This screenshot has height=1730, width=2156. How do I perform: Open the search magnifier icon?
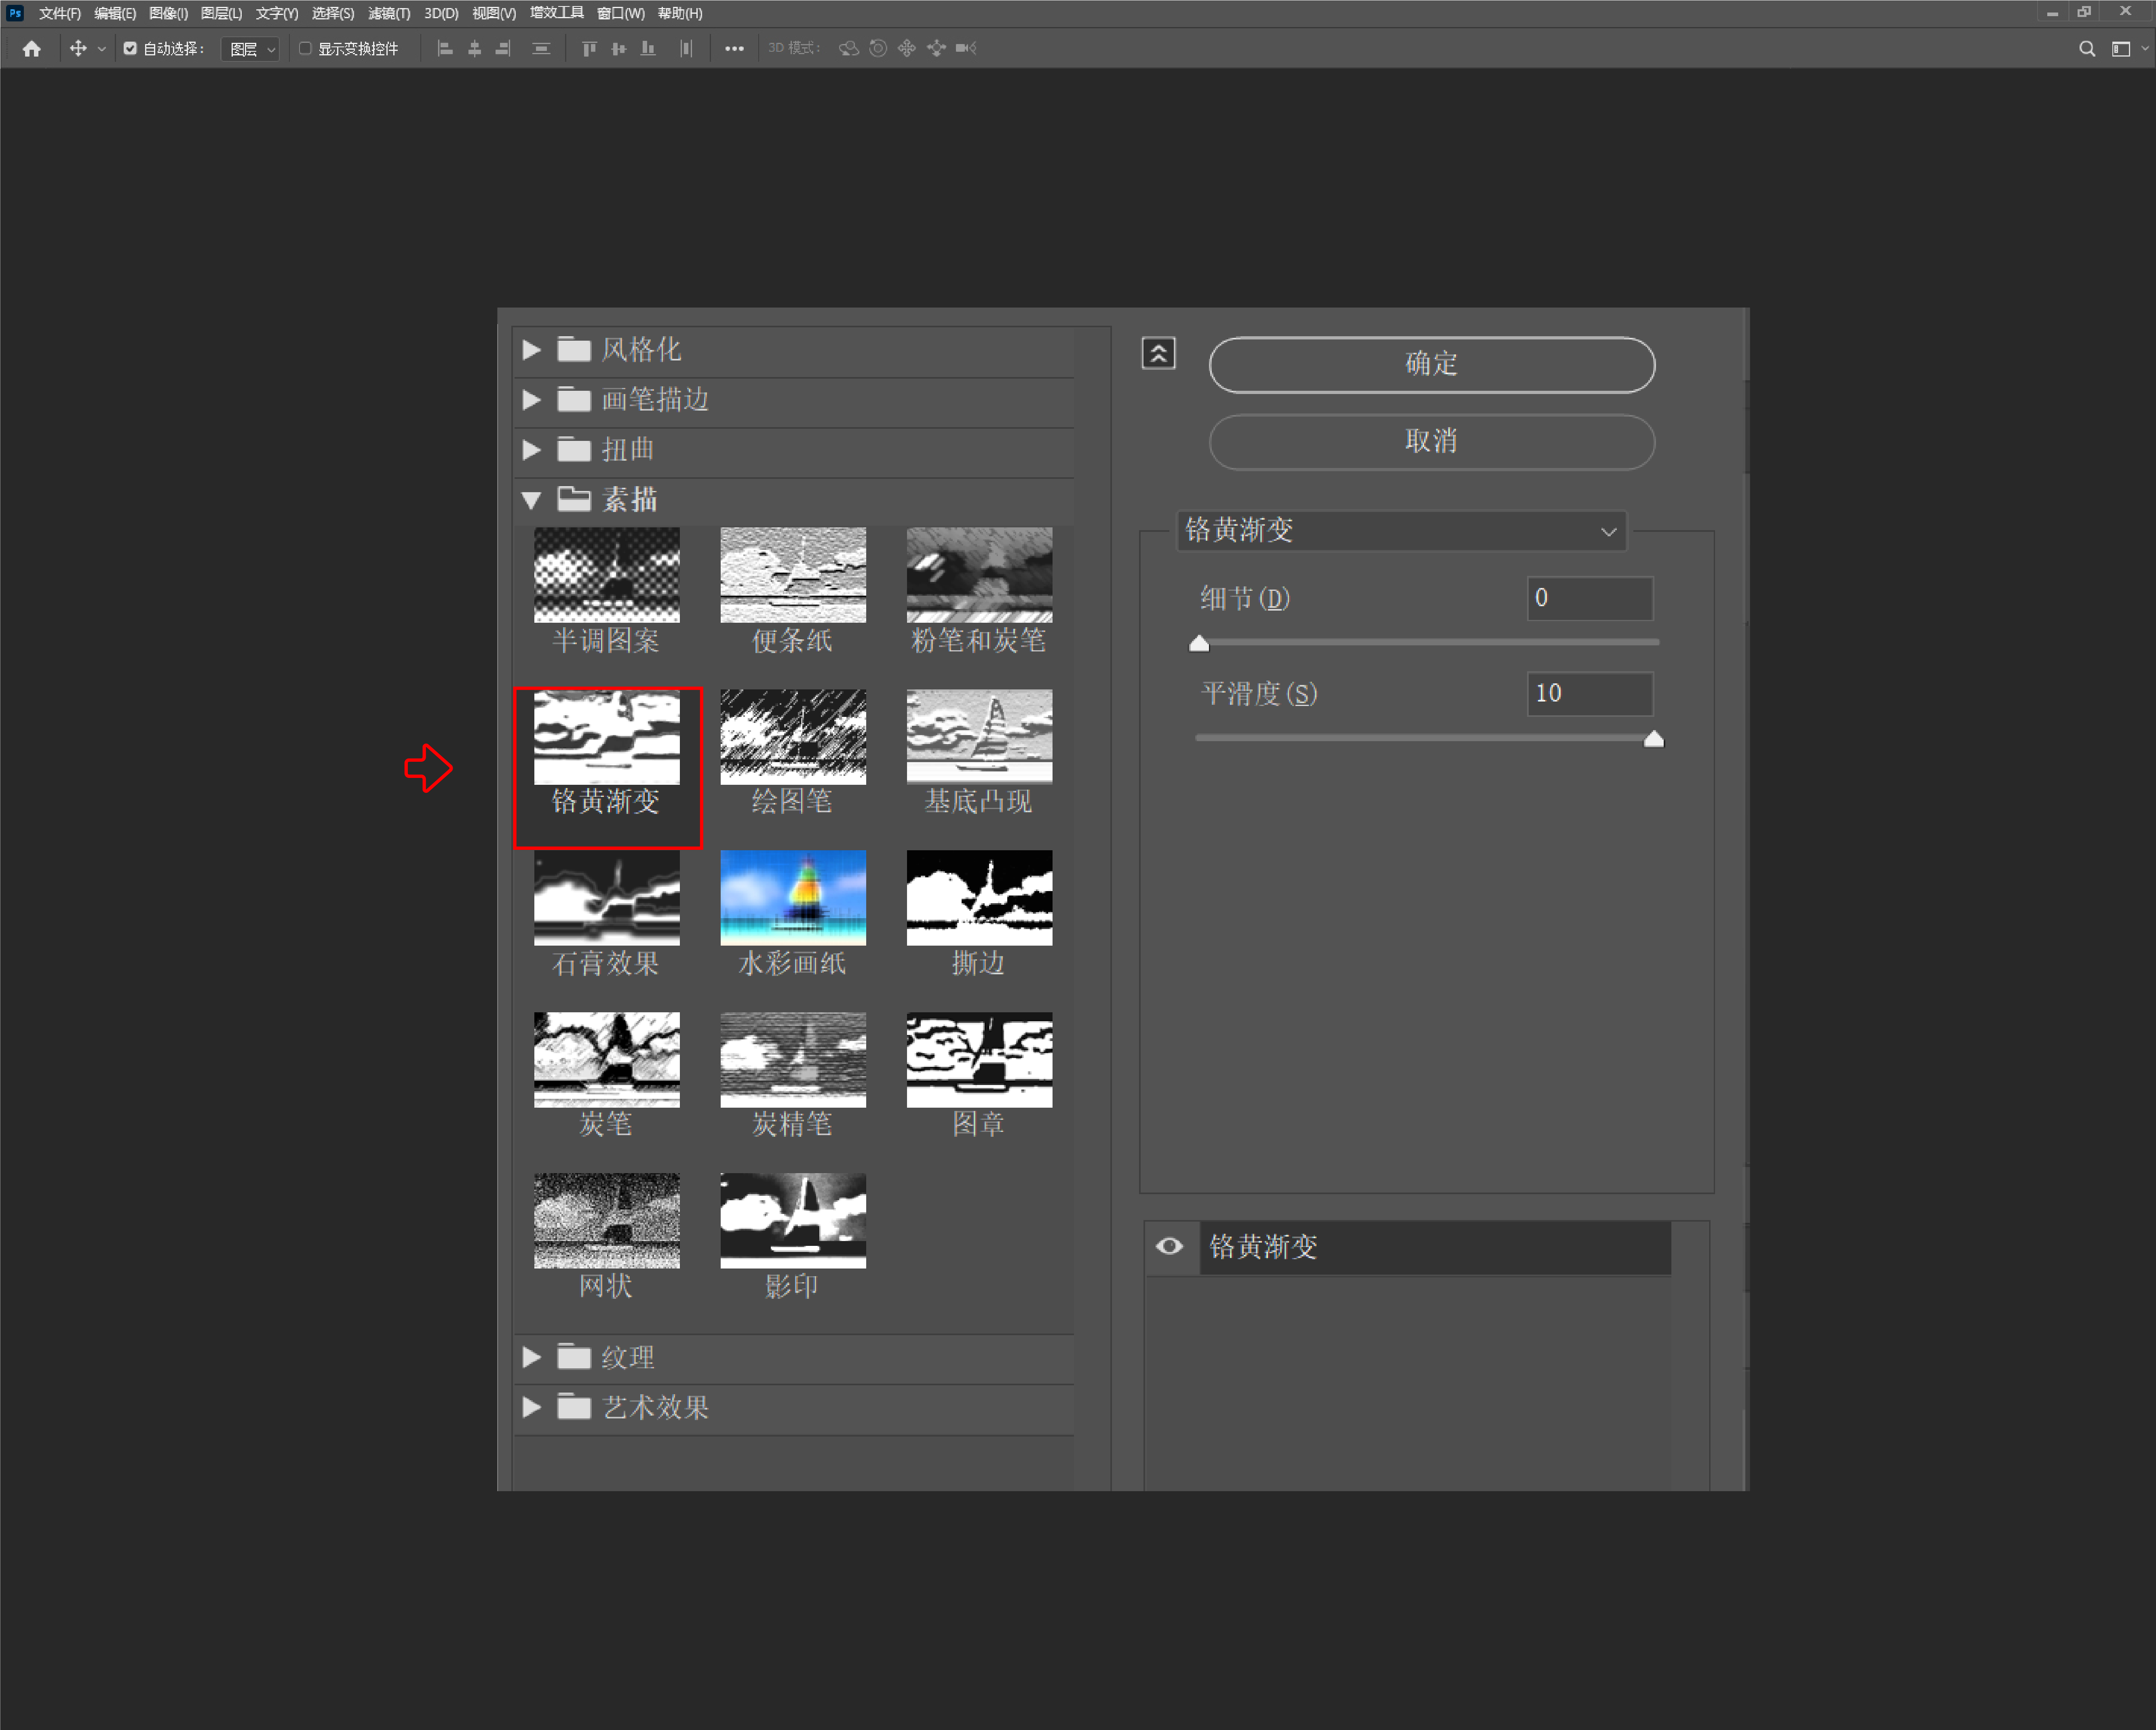(x=2087, y=48)
